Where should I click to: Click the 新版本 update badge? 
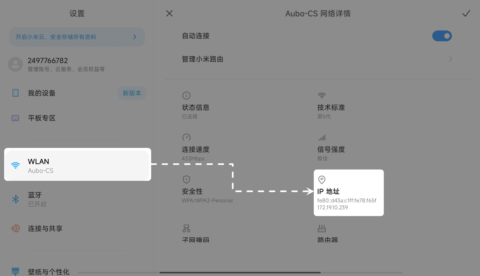pyautogui.click(x=132, y=93)
